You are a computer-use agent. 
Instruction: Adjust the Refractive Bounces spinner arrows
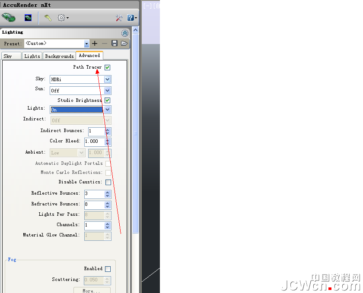108,205
